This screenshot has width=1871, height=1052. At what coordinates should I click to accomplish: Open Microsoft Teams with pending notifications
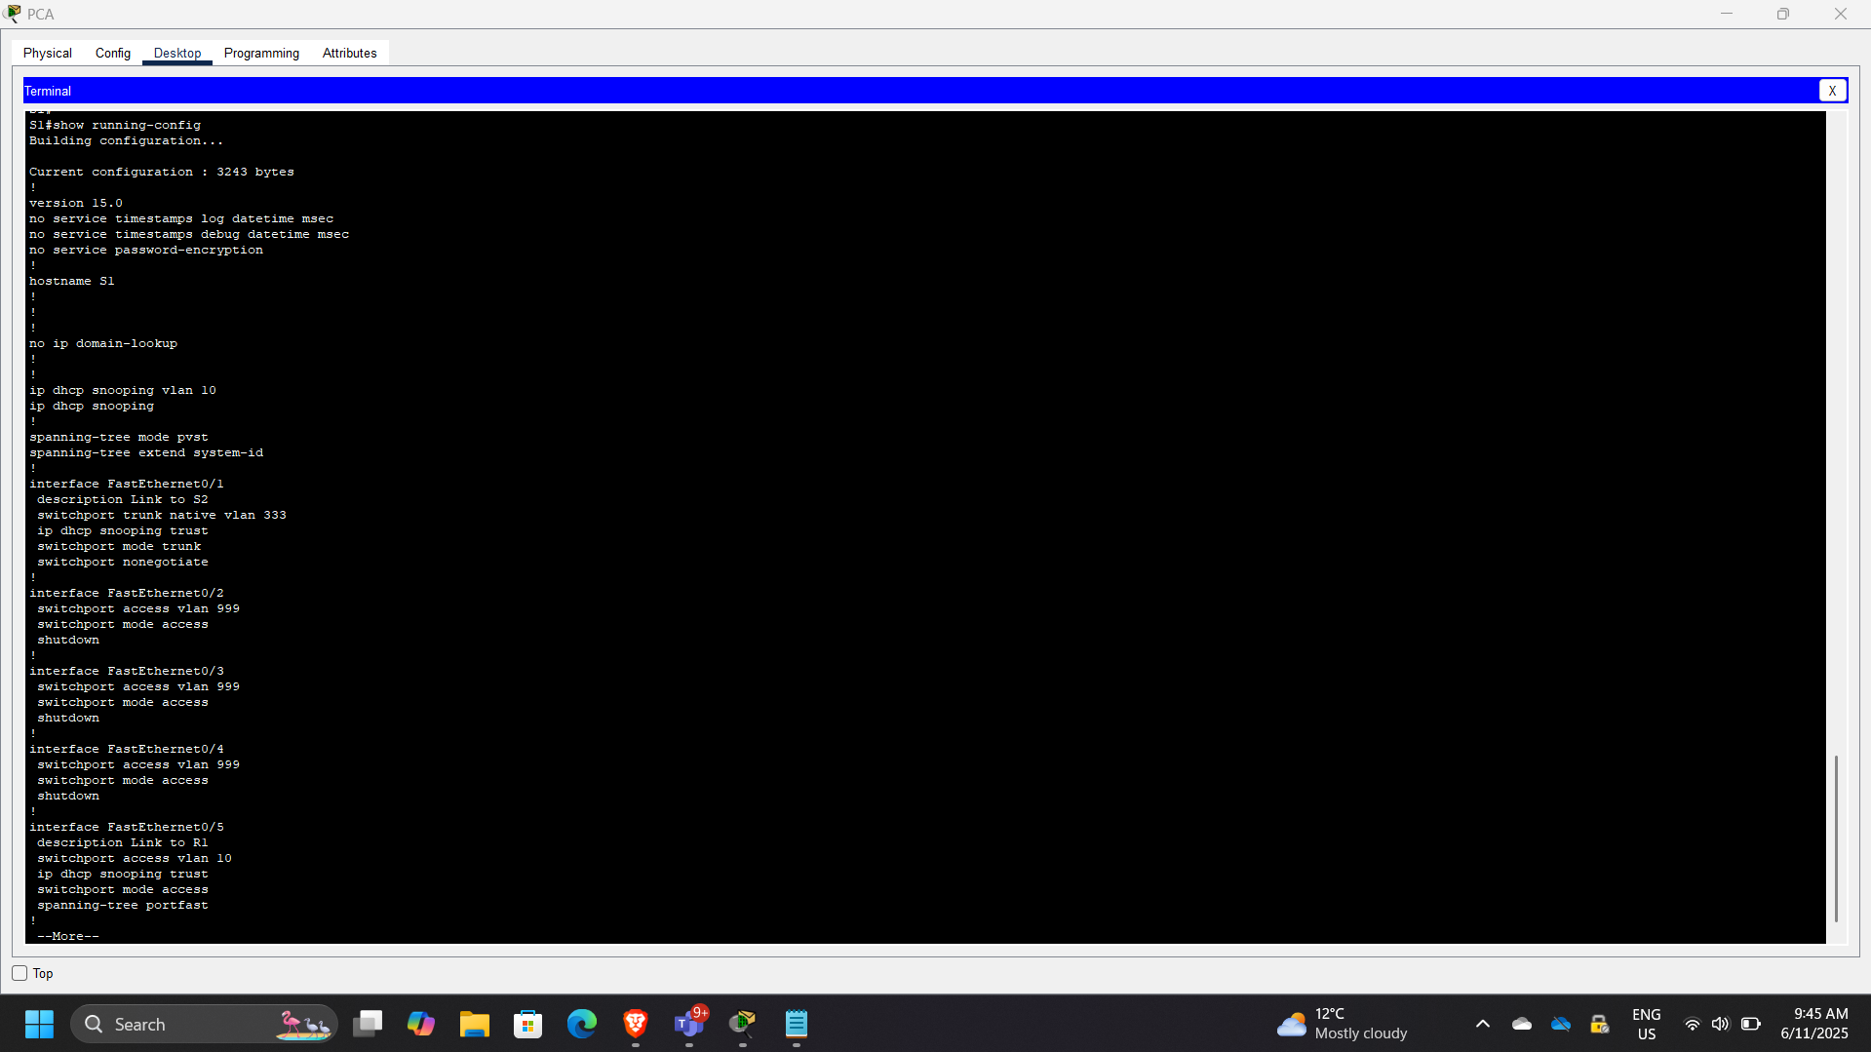[689, 1027]
